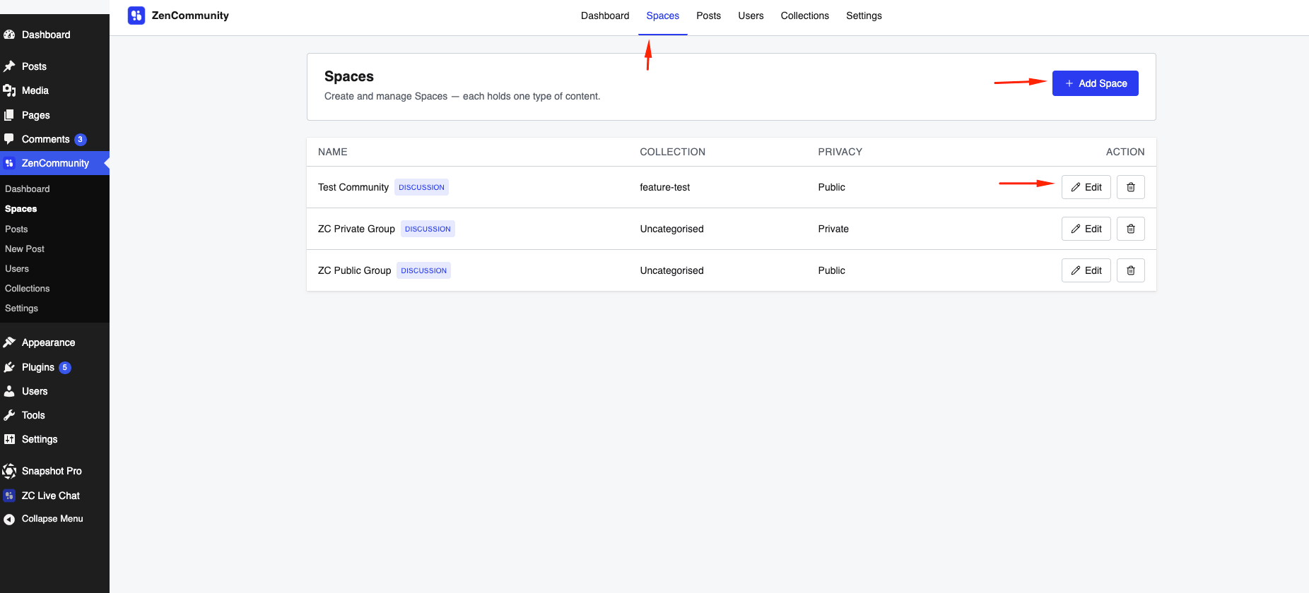The height and width of the screenshot is (593, 1309).
Task: Delete the Test Community space
Action: pos(1130,187)
